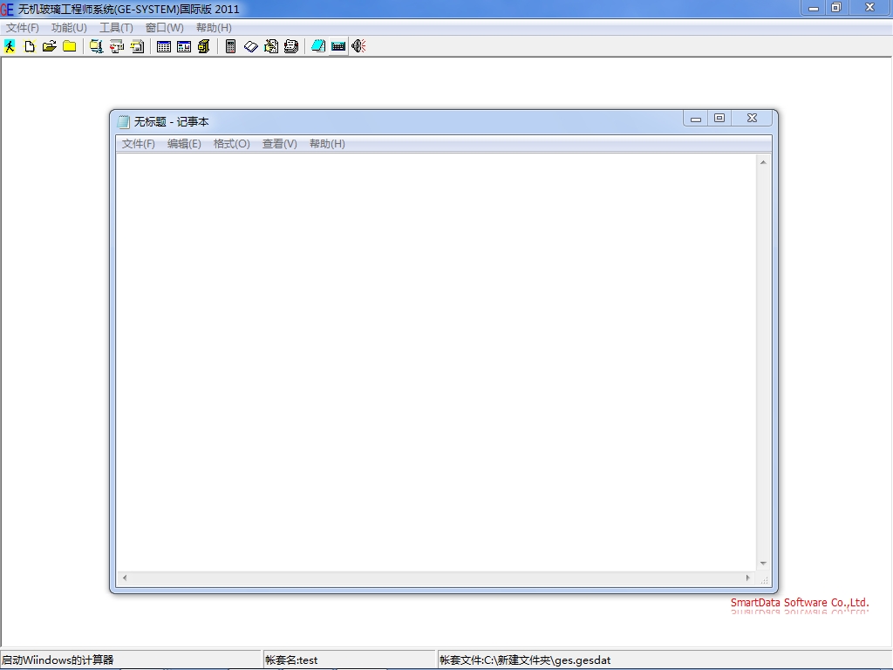Click the cyan notepad toolbar icon
The image size is (893, 670).
[x=318, y=46]
